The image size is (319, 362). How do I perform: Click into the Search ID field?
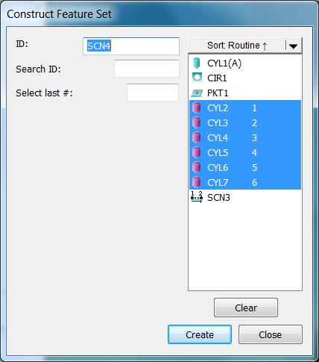click(147, 69)
